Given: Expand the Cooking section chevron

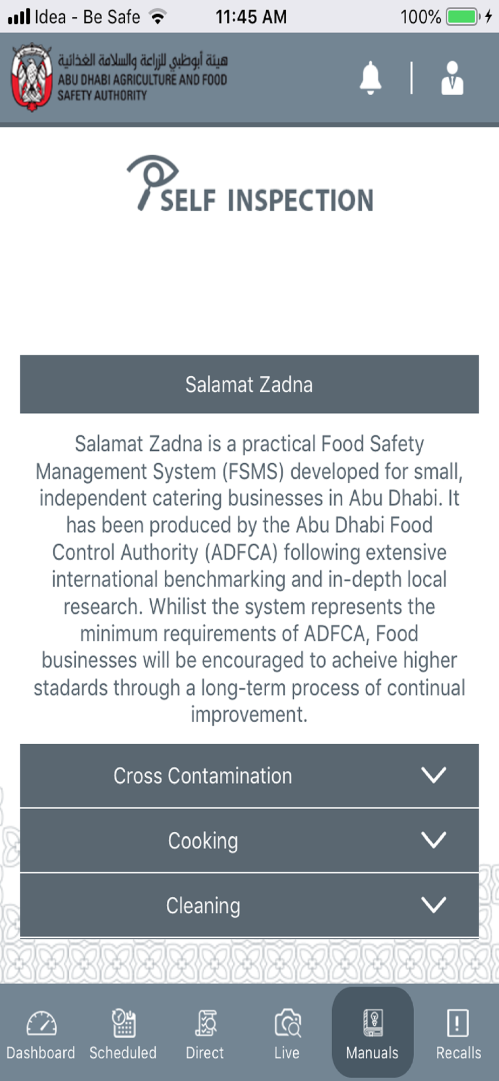Looking at the screenshot, I should pyautogui.click(x=434, y=840).
